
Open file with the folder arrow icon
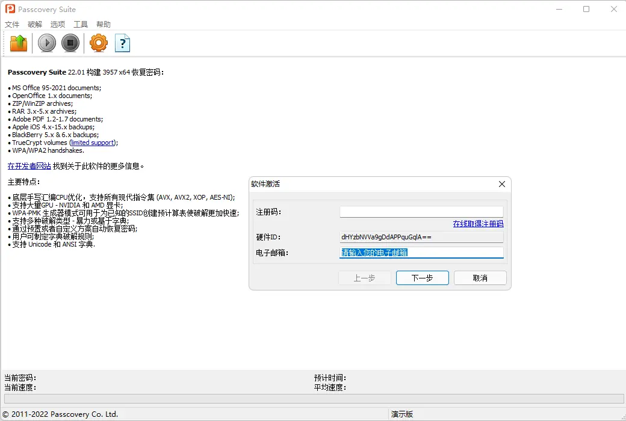(19, 43)
